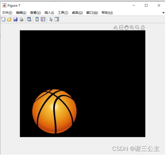165x155 pixels.
Task: Open the 窗口(W) menu
Action: click(92, 13)
